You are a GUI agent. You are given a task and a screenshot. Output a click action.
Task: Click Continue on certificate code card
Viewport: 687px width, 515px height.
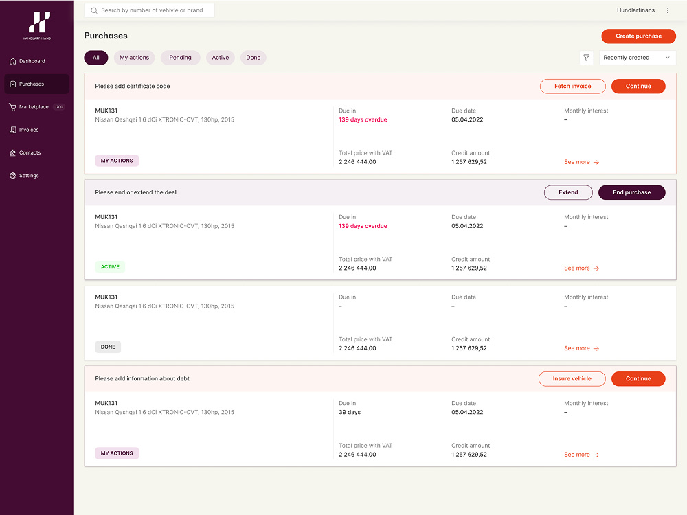click(638, 87)
